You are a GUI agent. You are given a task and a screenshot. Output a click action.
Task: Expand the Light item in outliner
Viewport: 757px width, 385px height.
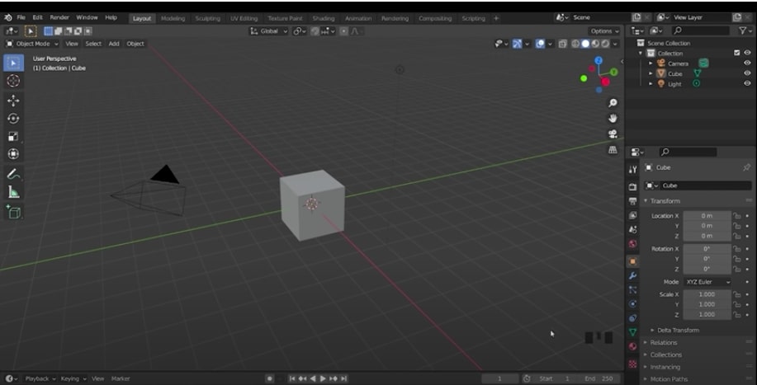coord(651,84)
